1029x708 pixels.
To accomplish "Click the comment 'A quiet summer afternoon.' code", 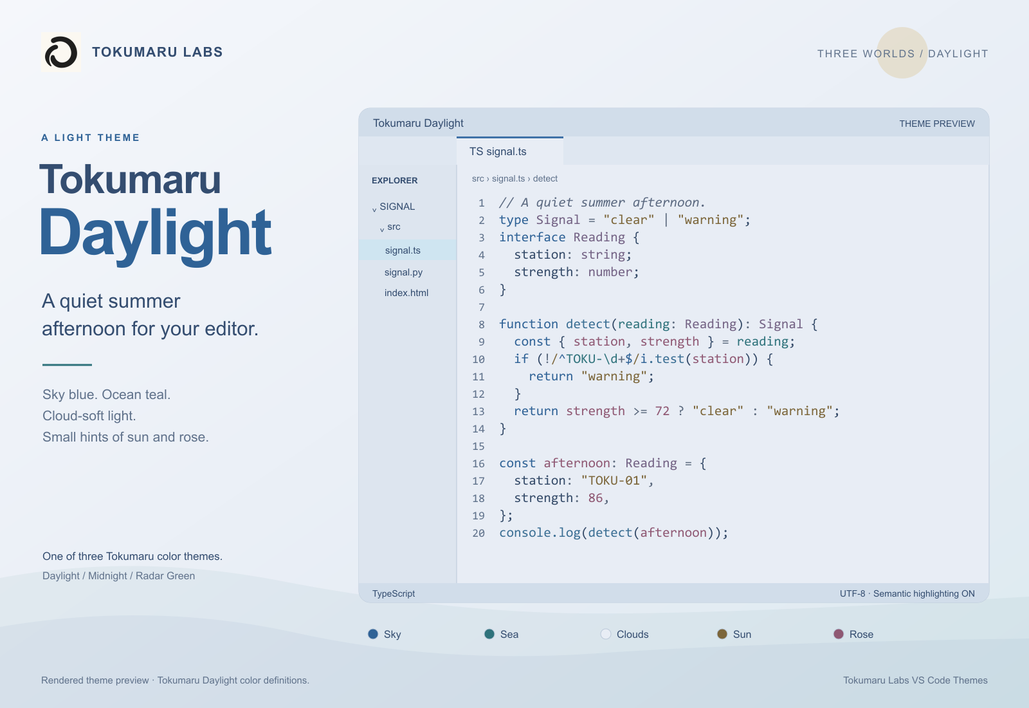I will 603,203.
